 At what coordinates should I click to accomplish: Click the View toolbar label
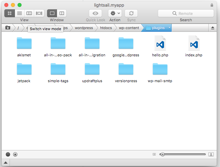(x=24, y=20)
